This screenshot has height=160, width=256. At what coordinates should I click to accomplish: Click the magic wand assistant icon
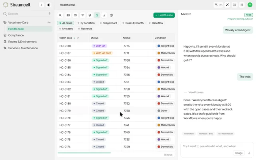coord(228,5)
